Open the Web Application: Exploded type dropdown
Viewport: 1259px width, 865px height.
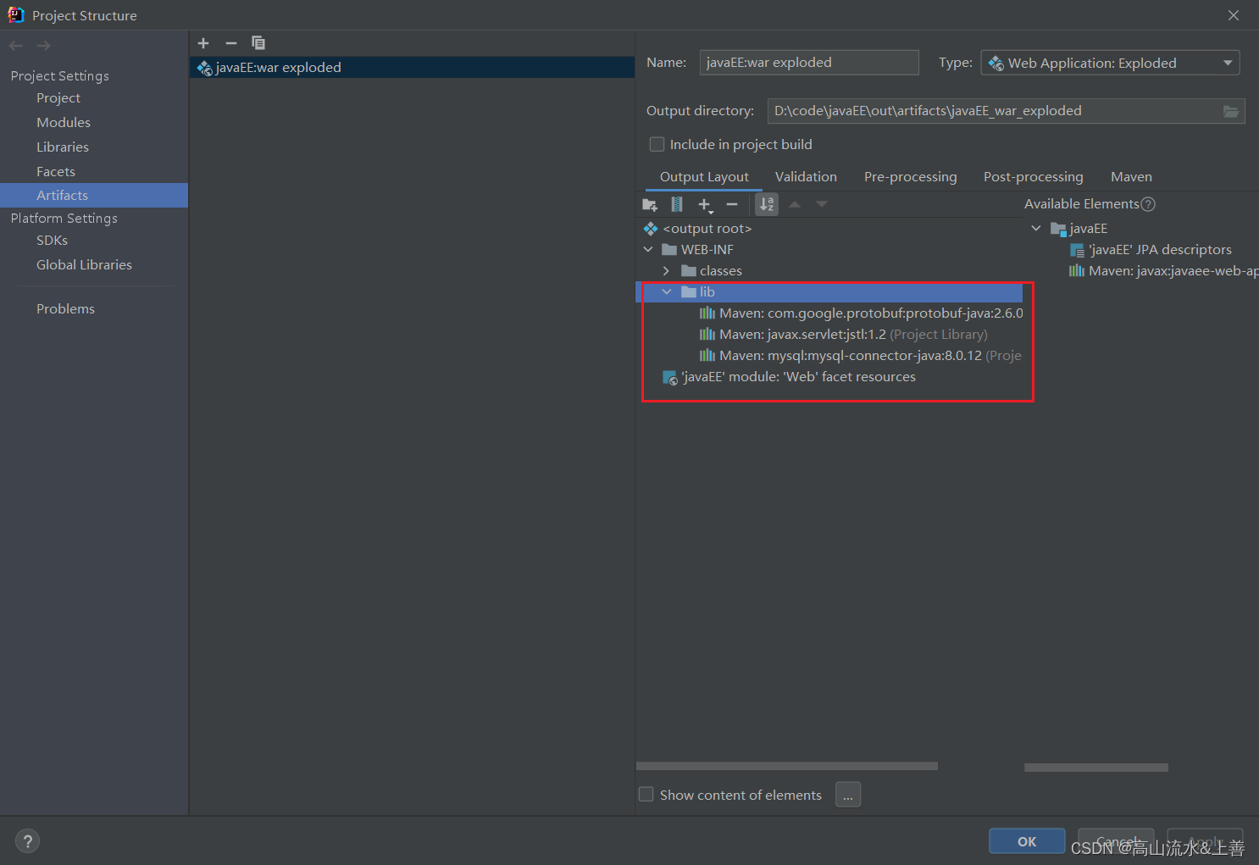click(x=1228, y=62)
